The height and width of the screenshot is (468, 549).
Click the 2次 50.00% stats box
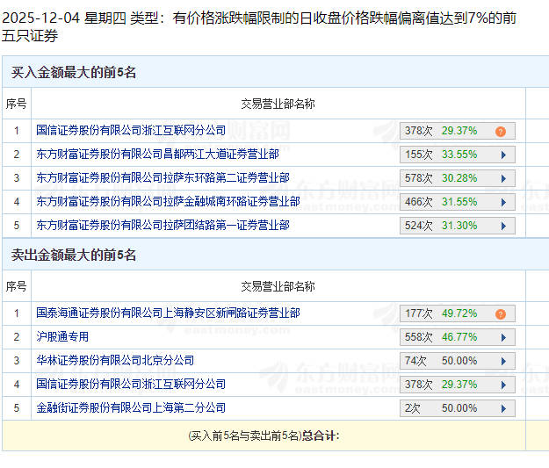coord(458,408)
